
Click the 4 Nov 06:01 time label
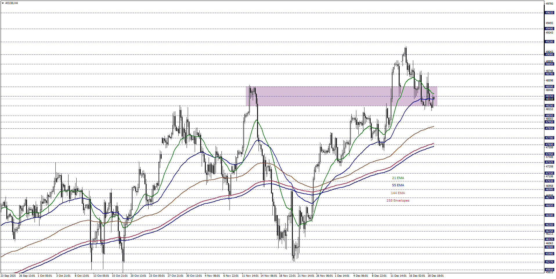click(212, 276)
